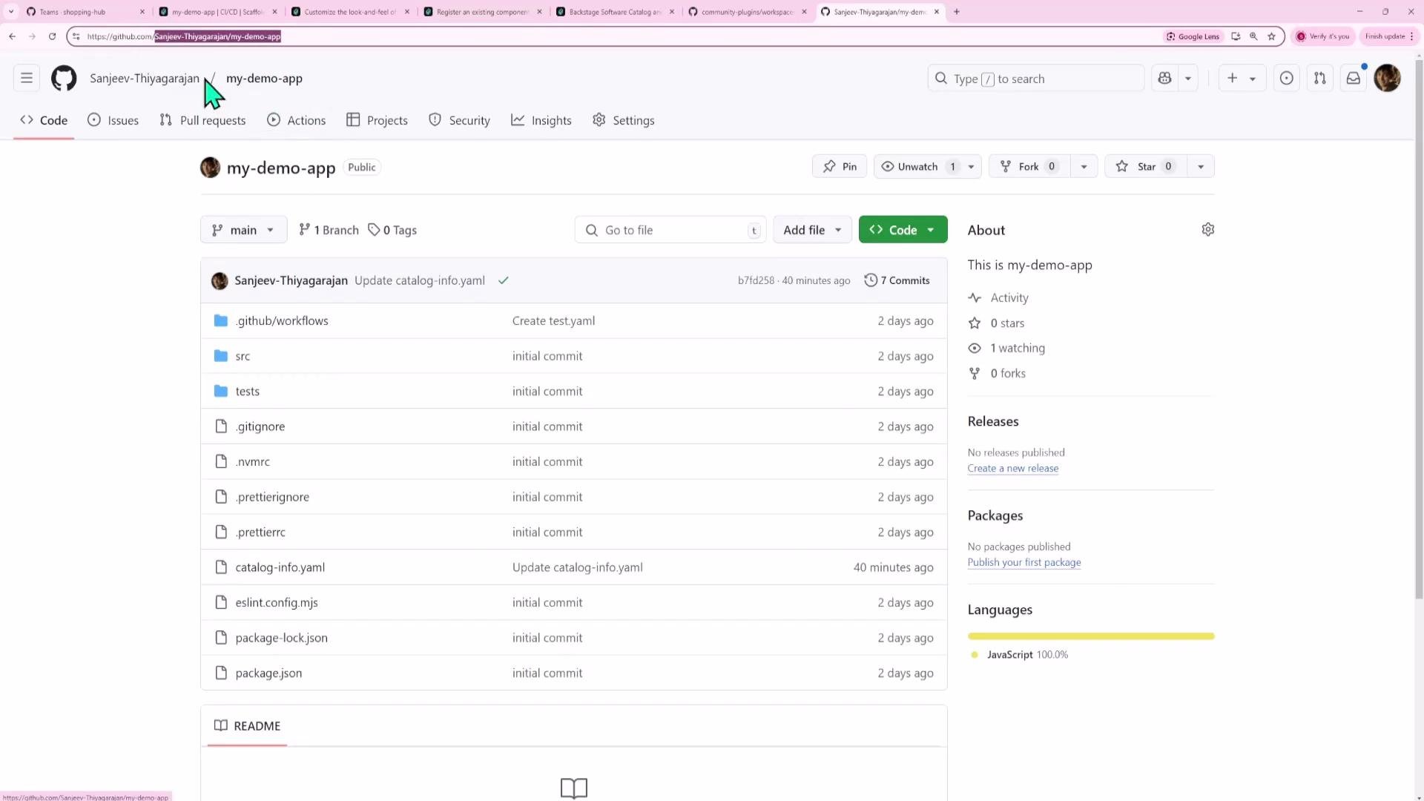1424x801 pixels.
Task: Reload the page
Action: 52,36
